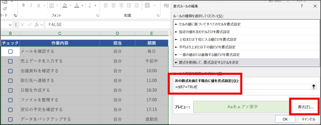This screenshot has width=321, height=125.
Task: Open the 配置 group dialog launcher
Action: point(158,15)
